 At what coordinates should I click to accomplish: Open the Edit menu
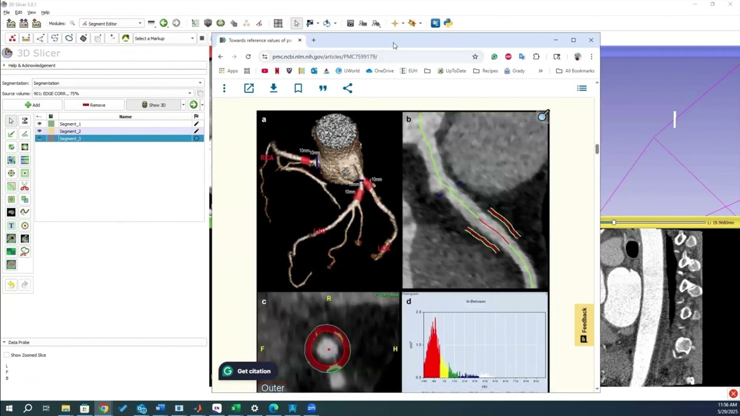coord(19,12)
